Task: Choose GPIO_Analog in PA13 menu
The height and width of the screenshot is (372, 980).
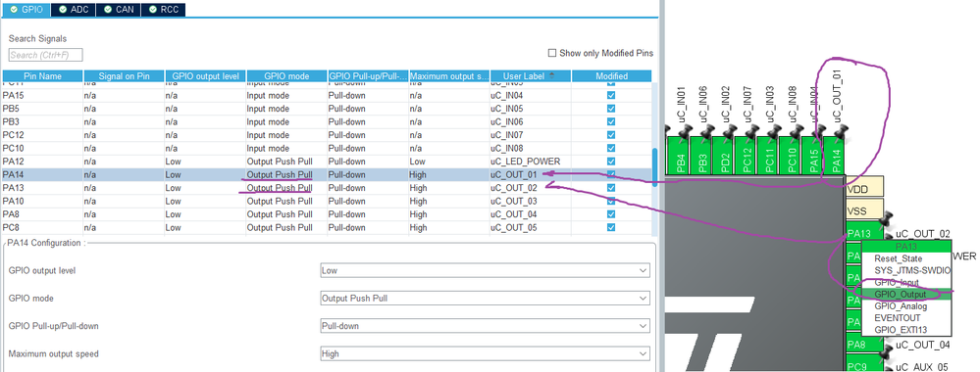Action: [906, 306]
